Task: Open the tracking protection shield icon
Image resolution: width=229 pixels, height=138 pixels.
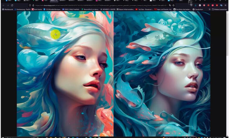Action: [30, 5]
